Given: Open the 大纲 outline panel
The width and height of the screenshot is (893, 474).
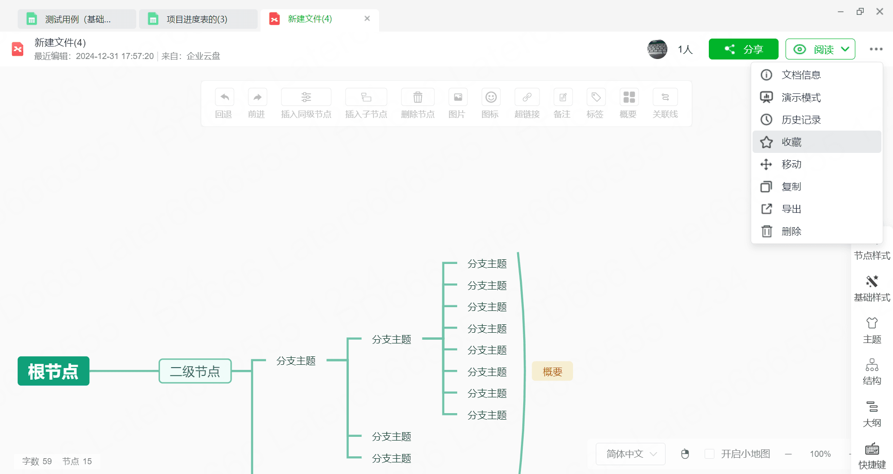Looking at the screenshot, I should click(872, 414).
